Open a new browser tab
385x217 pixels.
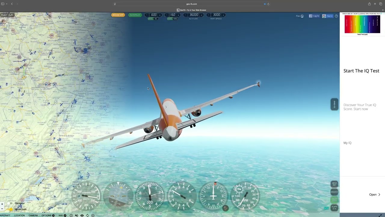tap(375, 4)
